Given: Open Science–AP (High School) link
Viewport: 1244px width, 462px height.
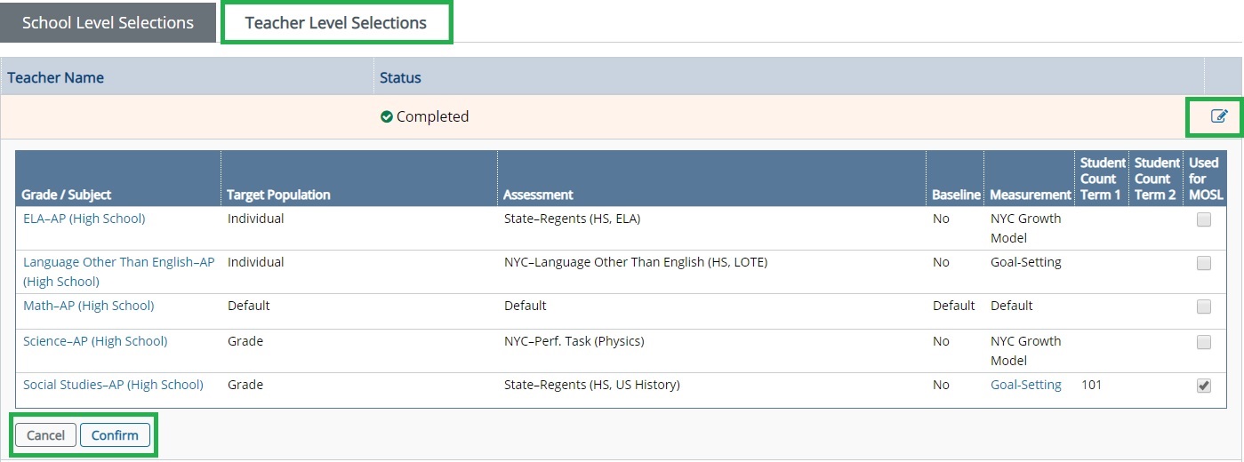Looking at the screenshot, I should (x=95, y=340).
